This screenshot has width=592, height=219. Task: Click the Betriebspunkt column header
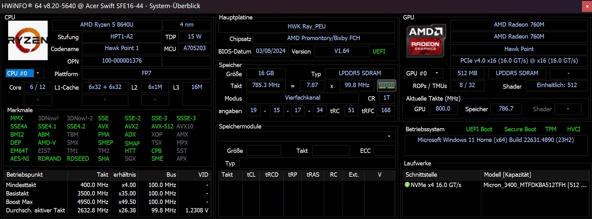point(36,175)
